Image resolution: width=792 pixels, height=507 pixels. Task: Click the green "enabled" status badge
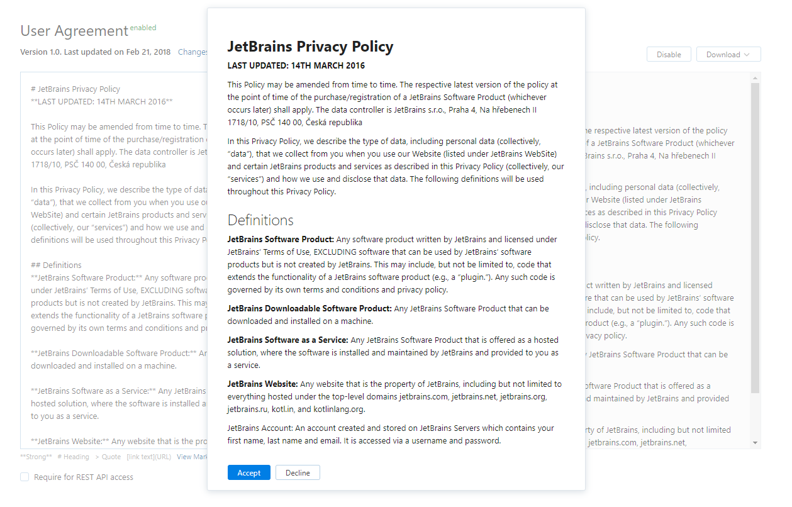pyautogui.click(x=143, y=28)
